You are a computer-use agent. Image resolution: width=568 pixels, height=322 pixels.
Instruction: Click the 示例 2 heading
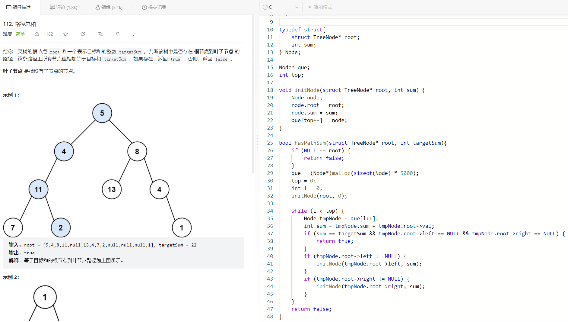11,277
